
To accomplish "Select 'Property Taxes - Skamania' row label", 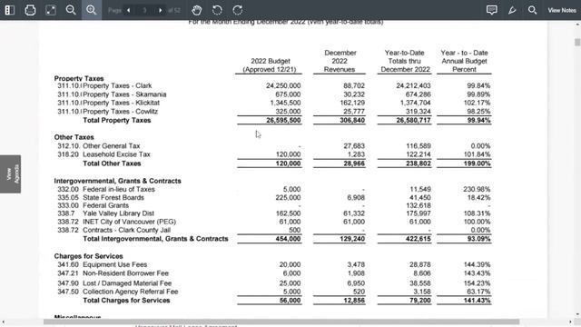I will [124, 94].
